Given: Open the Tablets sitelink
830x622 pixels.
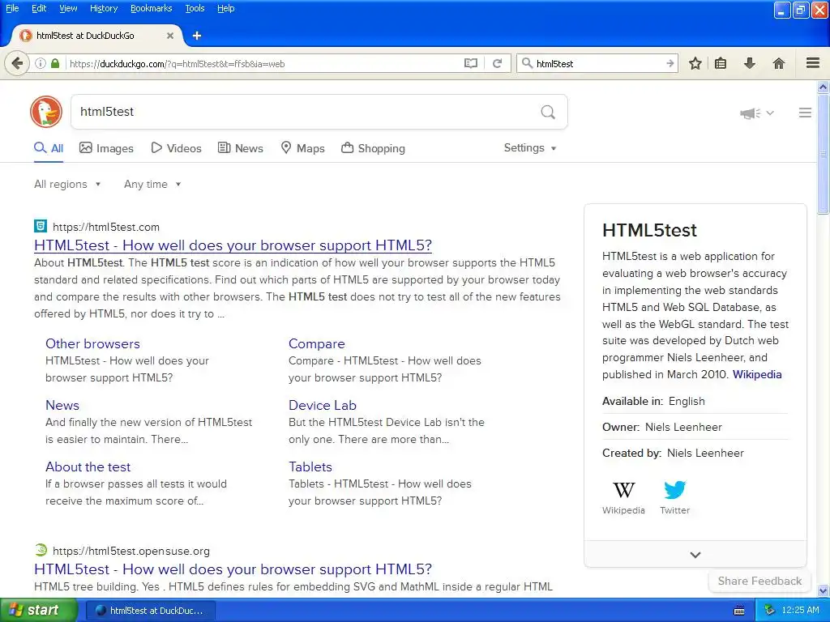Looking at the screenshot, I should click(x=310, y=467).
